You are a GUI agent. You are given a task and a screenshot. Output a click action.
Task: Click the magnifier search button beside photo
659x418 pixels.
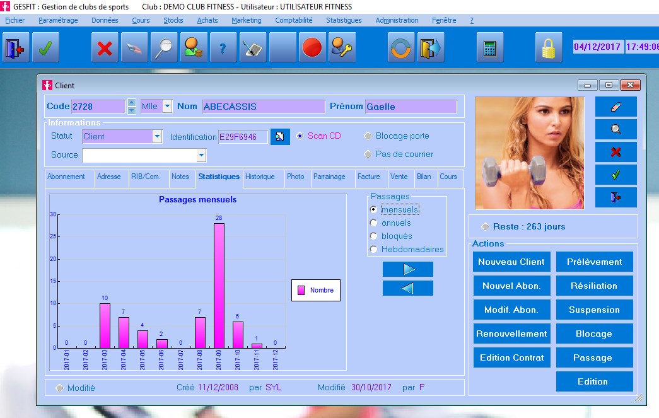click(616, 129)
